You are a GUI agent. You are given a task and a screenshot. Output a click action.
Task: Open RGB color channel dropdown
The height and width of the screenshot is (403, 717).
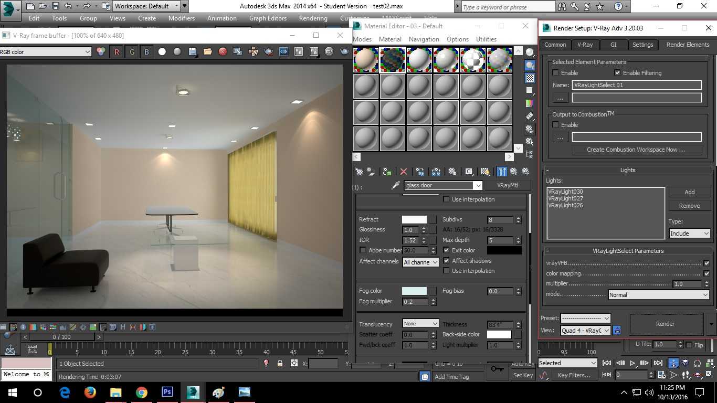point(46,52)
